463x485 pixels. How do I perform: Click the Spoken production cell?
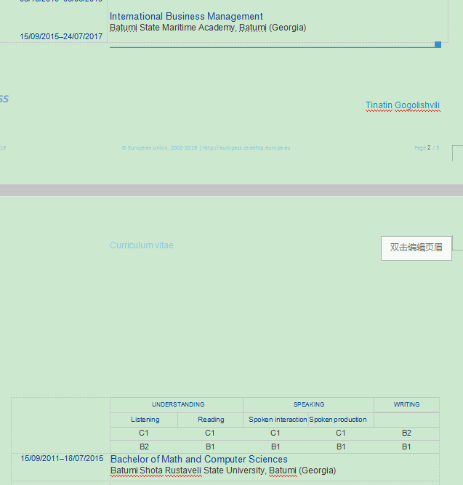click(341, 420)
